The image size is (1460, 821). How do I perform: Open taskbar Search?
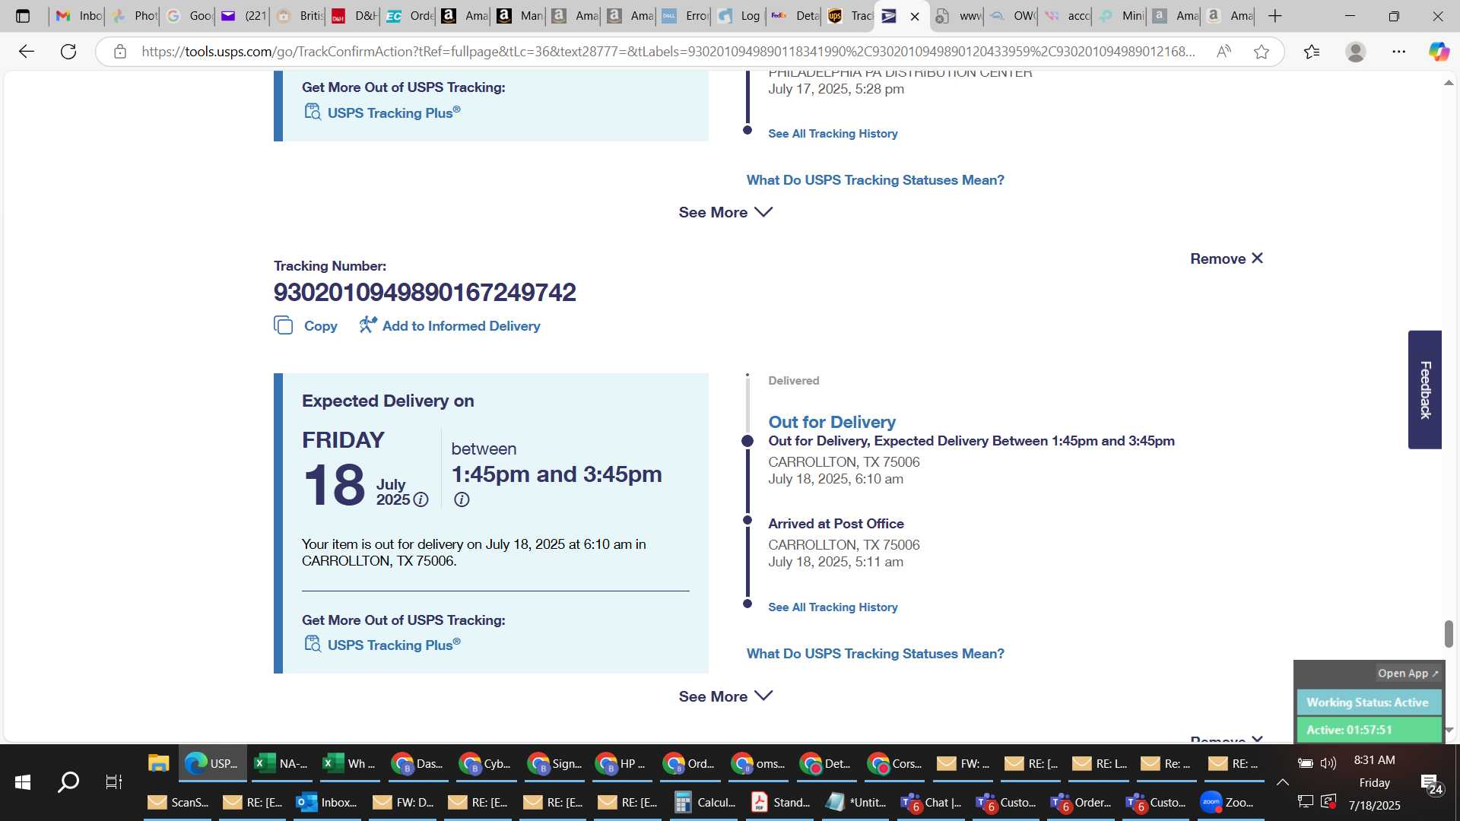[x=68, y=781]
